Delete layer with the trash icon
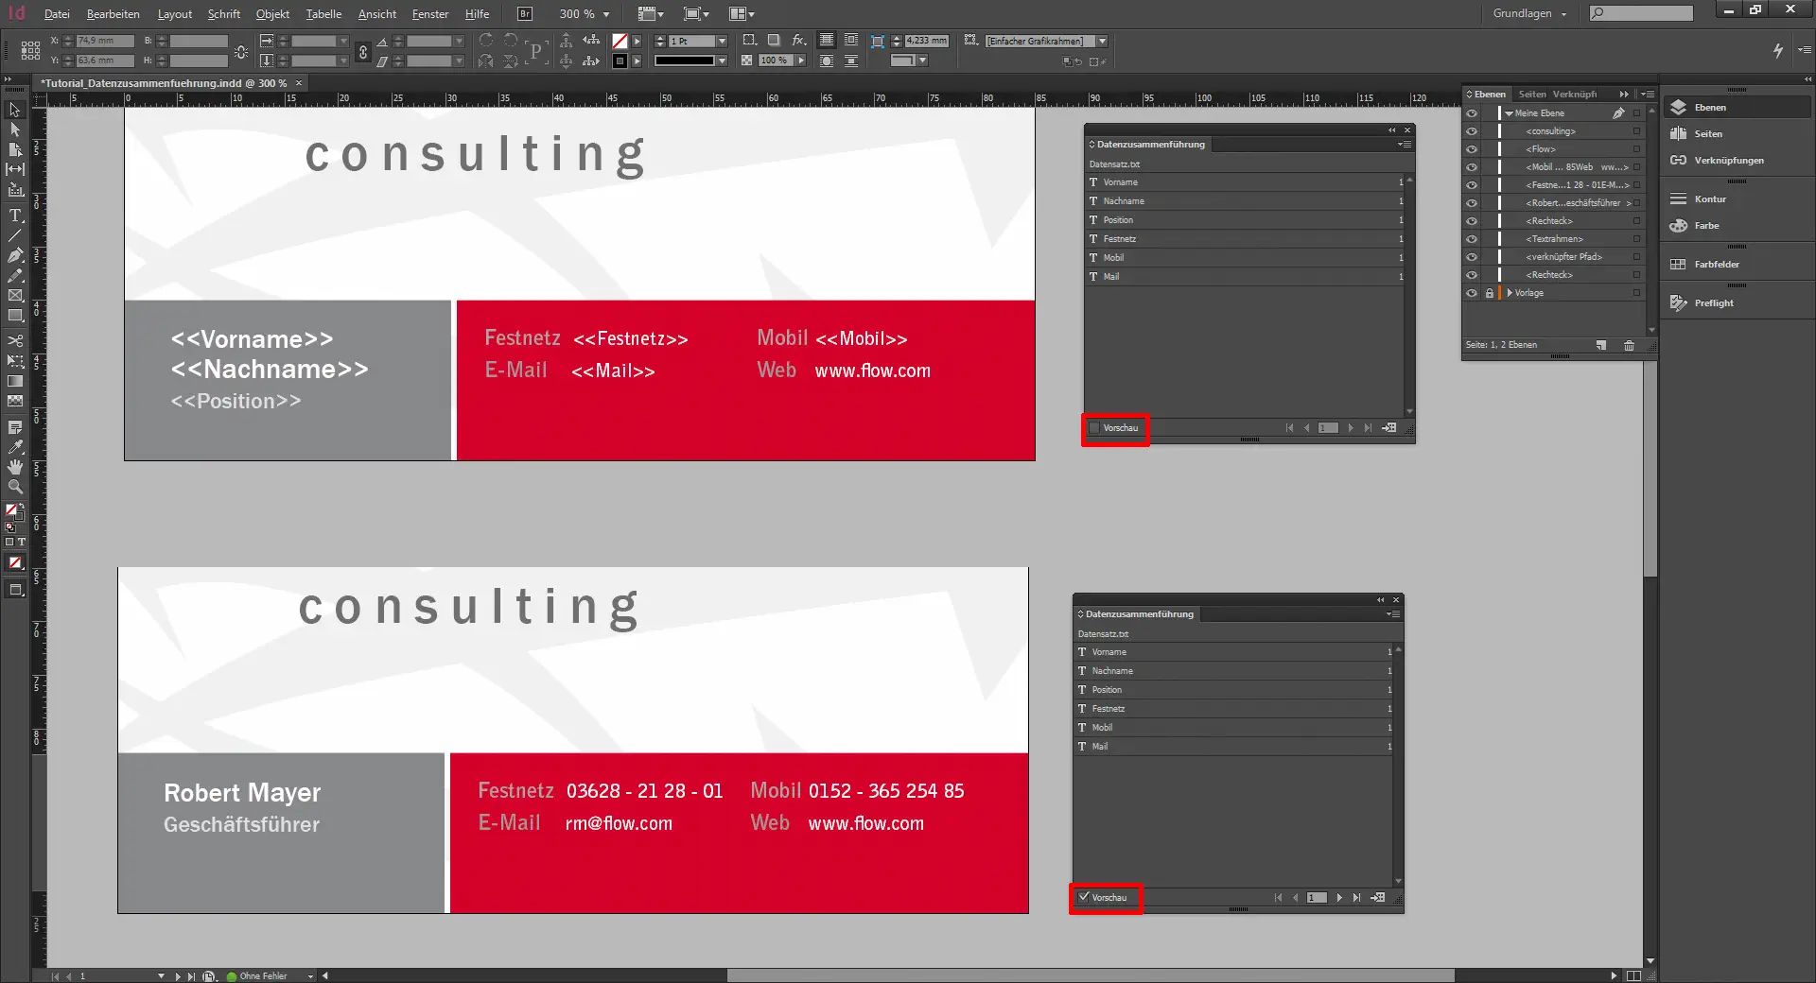This screenshot has width=1816, height=983. (x=1629, y=346)
